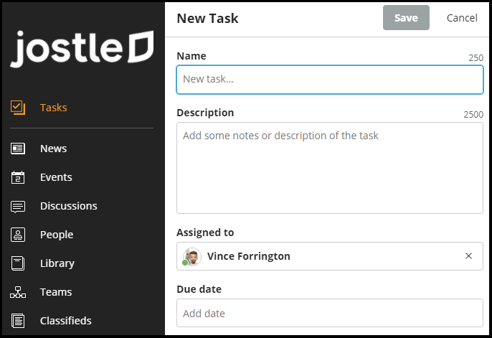Click the News newspaper icon

coord(18,149)
